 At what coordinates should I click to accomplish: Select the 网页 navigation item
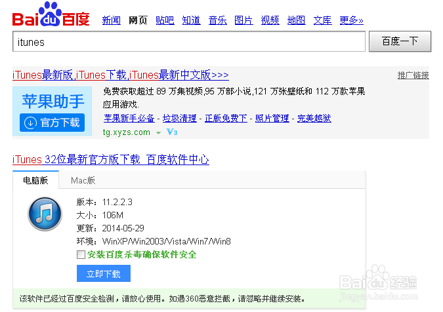click(138, 20)
